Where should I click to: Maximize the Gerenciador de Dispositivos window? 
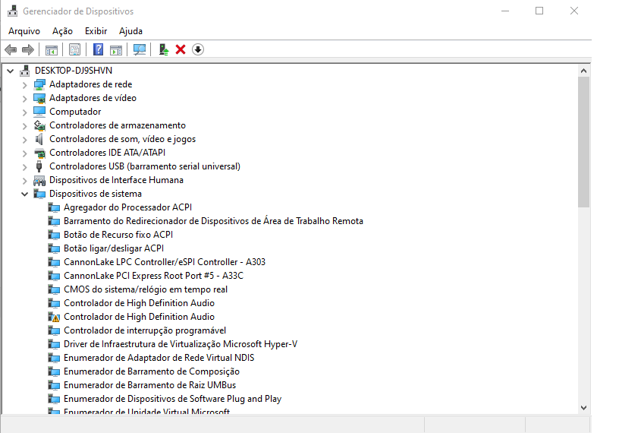(x=539, y=11)
